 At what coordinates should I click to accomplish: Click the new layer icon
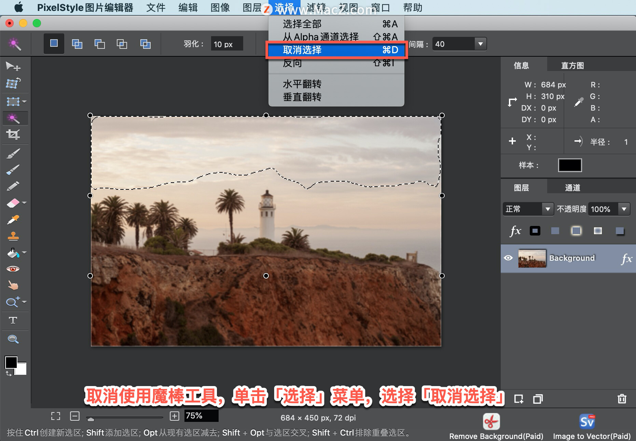[x=519, y=399]
